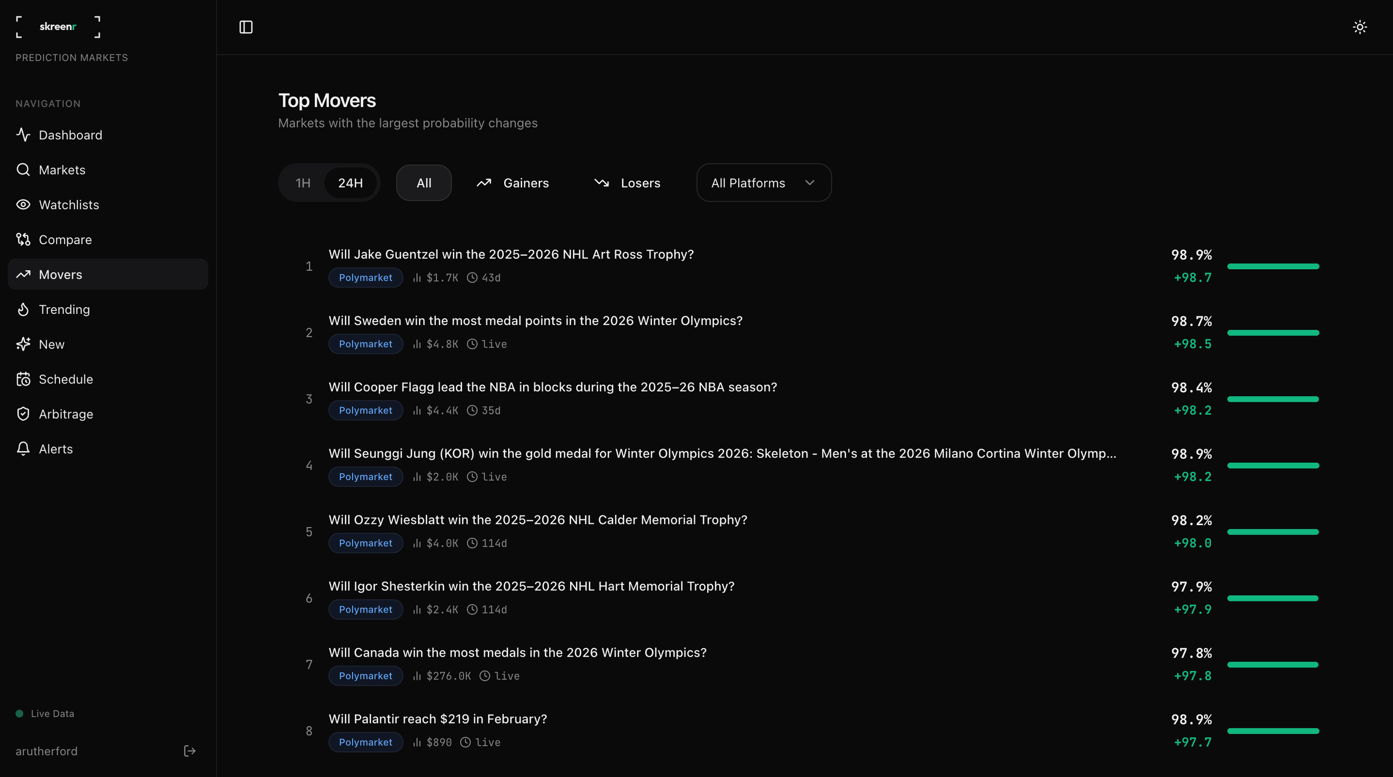Viewport: 1393px width, 777px height.
Task: Click the $276.0K volume value
Action: pyautogui.click(x=449, y=676)
